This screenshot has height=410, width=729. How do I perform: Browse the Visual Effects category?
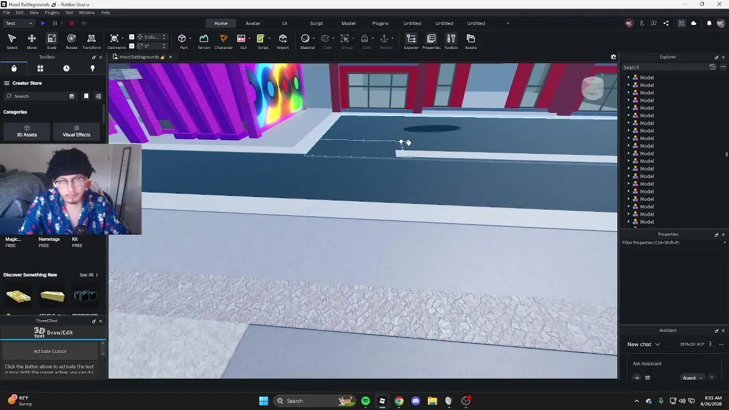(x=76, y=131)
